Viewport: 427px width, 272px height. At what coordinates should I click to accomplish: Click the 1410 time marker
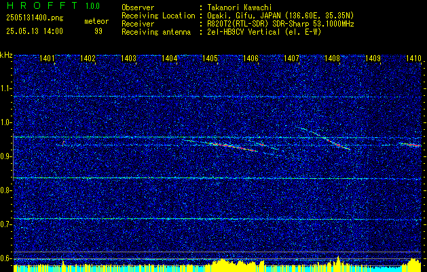(413, 58)
